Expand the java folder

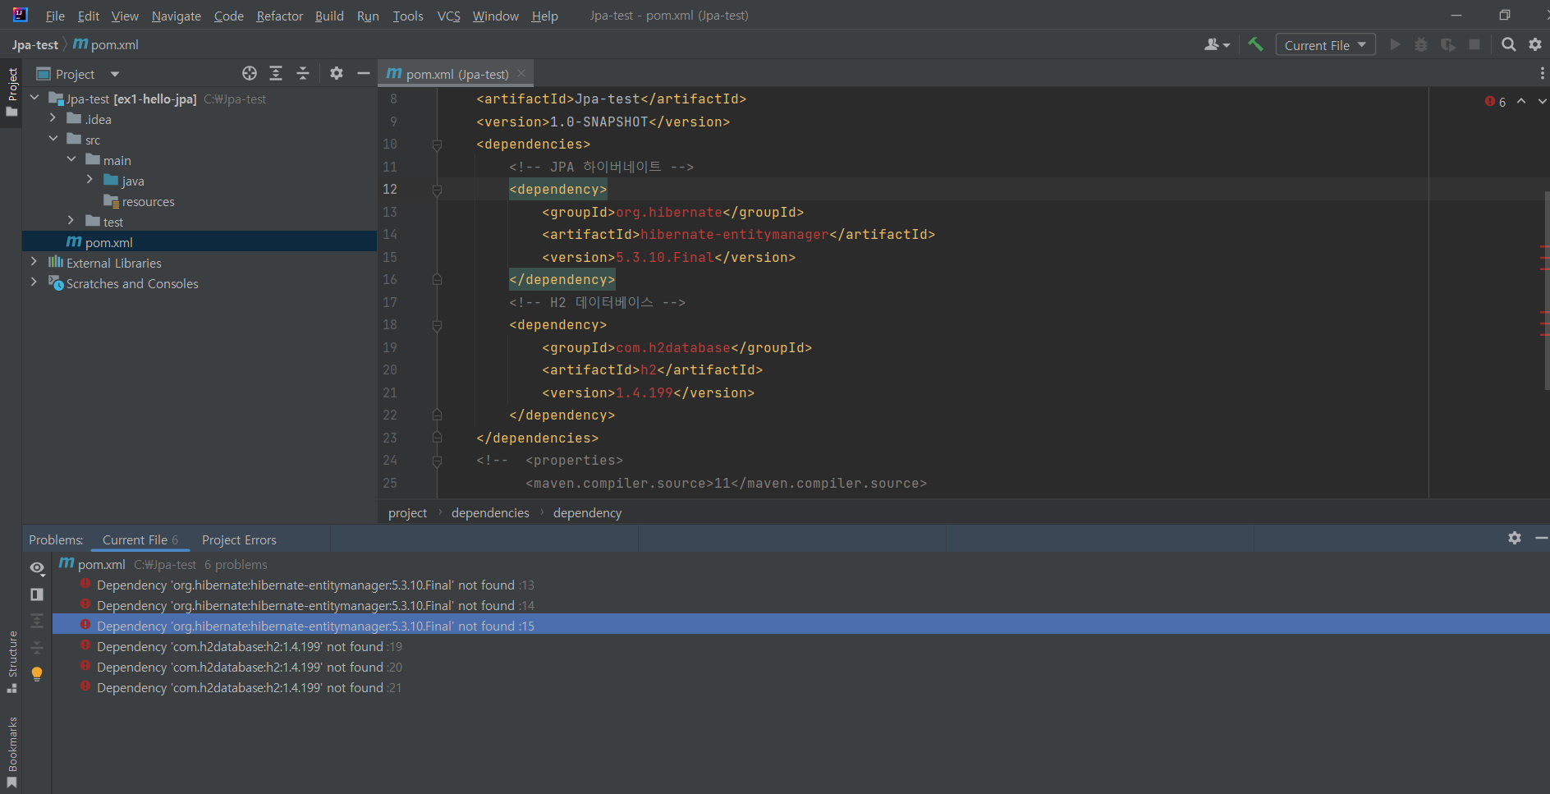click(x=89, y=180)
